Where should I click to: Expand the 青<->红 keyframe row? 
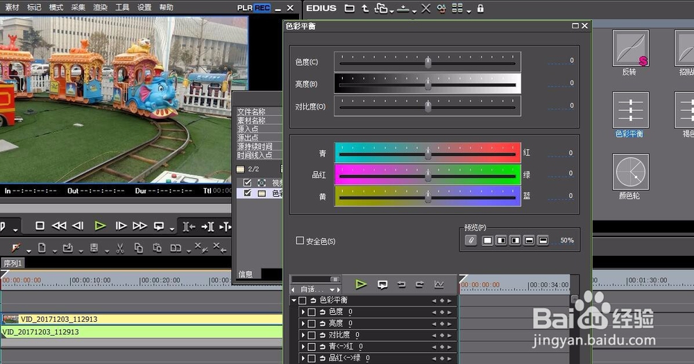point(303,346)
